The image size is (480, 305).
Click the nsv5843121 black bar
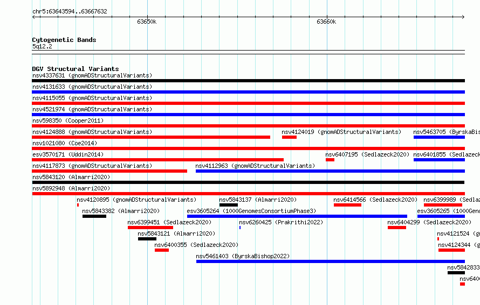point(147,239)
